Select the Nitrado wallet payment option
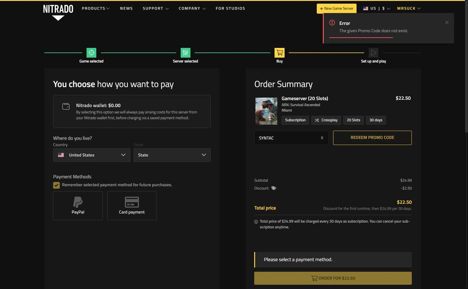 coord(132,111)
